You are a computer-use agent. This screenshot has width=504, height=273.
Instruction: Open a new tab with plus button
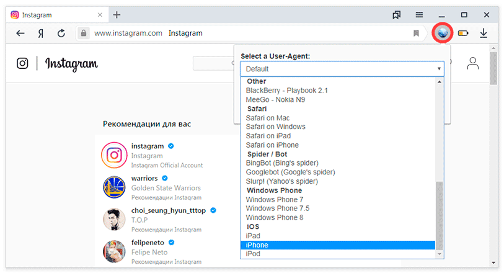pos(117,15)
